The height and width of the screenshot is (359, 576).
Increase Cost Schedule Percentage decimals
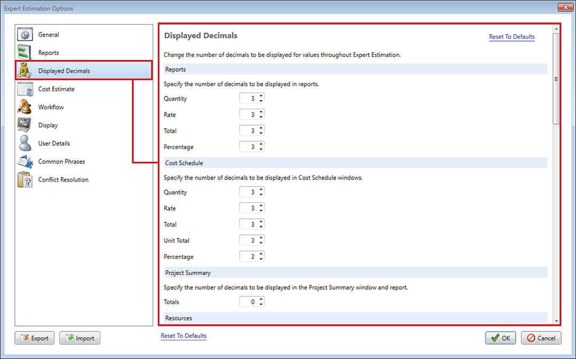point(261,254)
